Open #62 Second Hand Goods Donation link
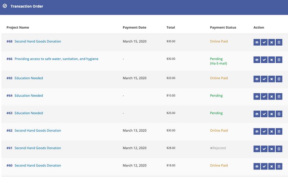The height and width of the screenshot is (177, 288). (x=34, y=131)
